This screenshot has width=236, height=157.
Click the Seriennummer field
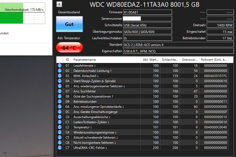coord(148,19)
